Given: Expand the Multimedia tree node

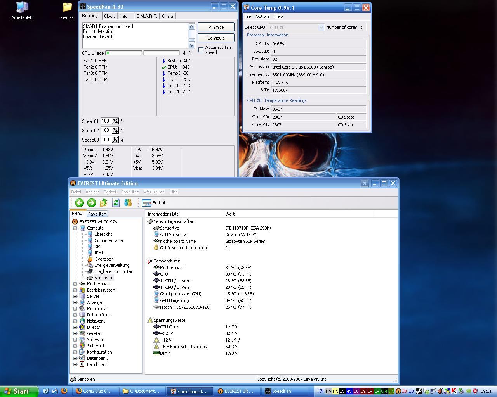Looking at the screenshot, I should tap(75, 309).
